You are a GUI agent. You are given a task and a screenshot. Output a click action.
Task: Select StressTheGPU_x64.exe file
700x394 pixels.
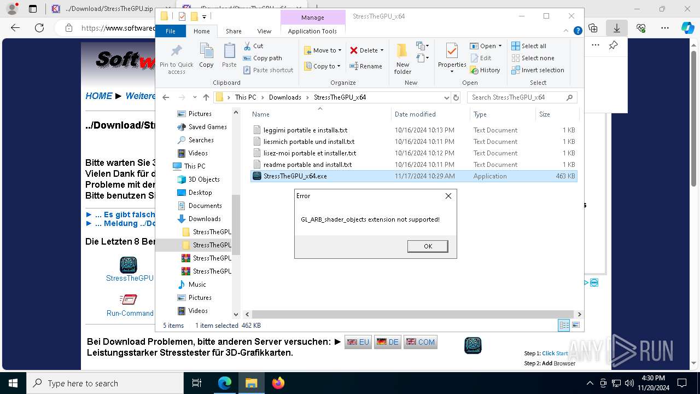(x=414, y=176)
